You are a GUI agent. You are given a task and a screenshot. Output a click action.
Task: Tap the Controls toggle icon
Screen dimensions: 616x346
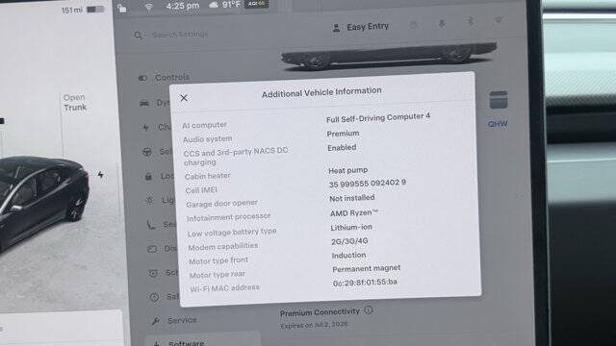[x=142, y=79]
